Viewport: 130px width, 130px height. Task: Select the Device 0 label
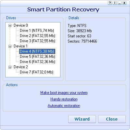21,25
